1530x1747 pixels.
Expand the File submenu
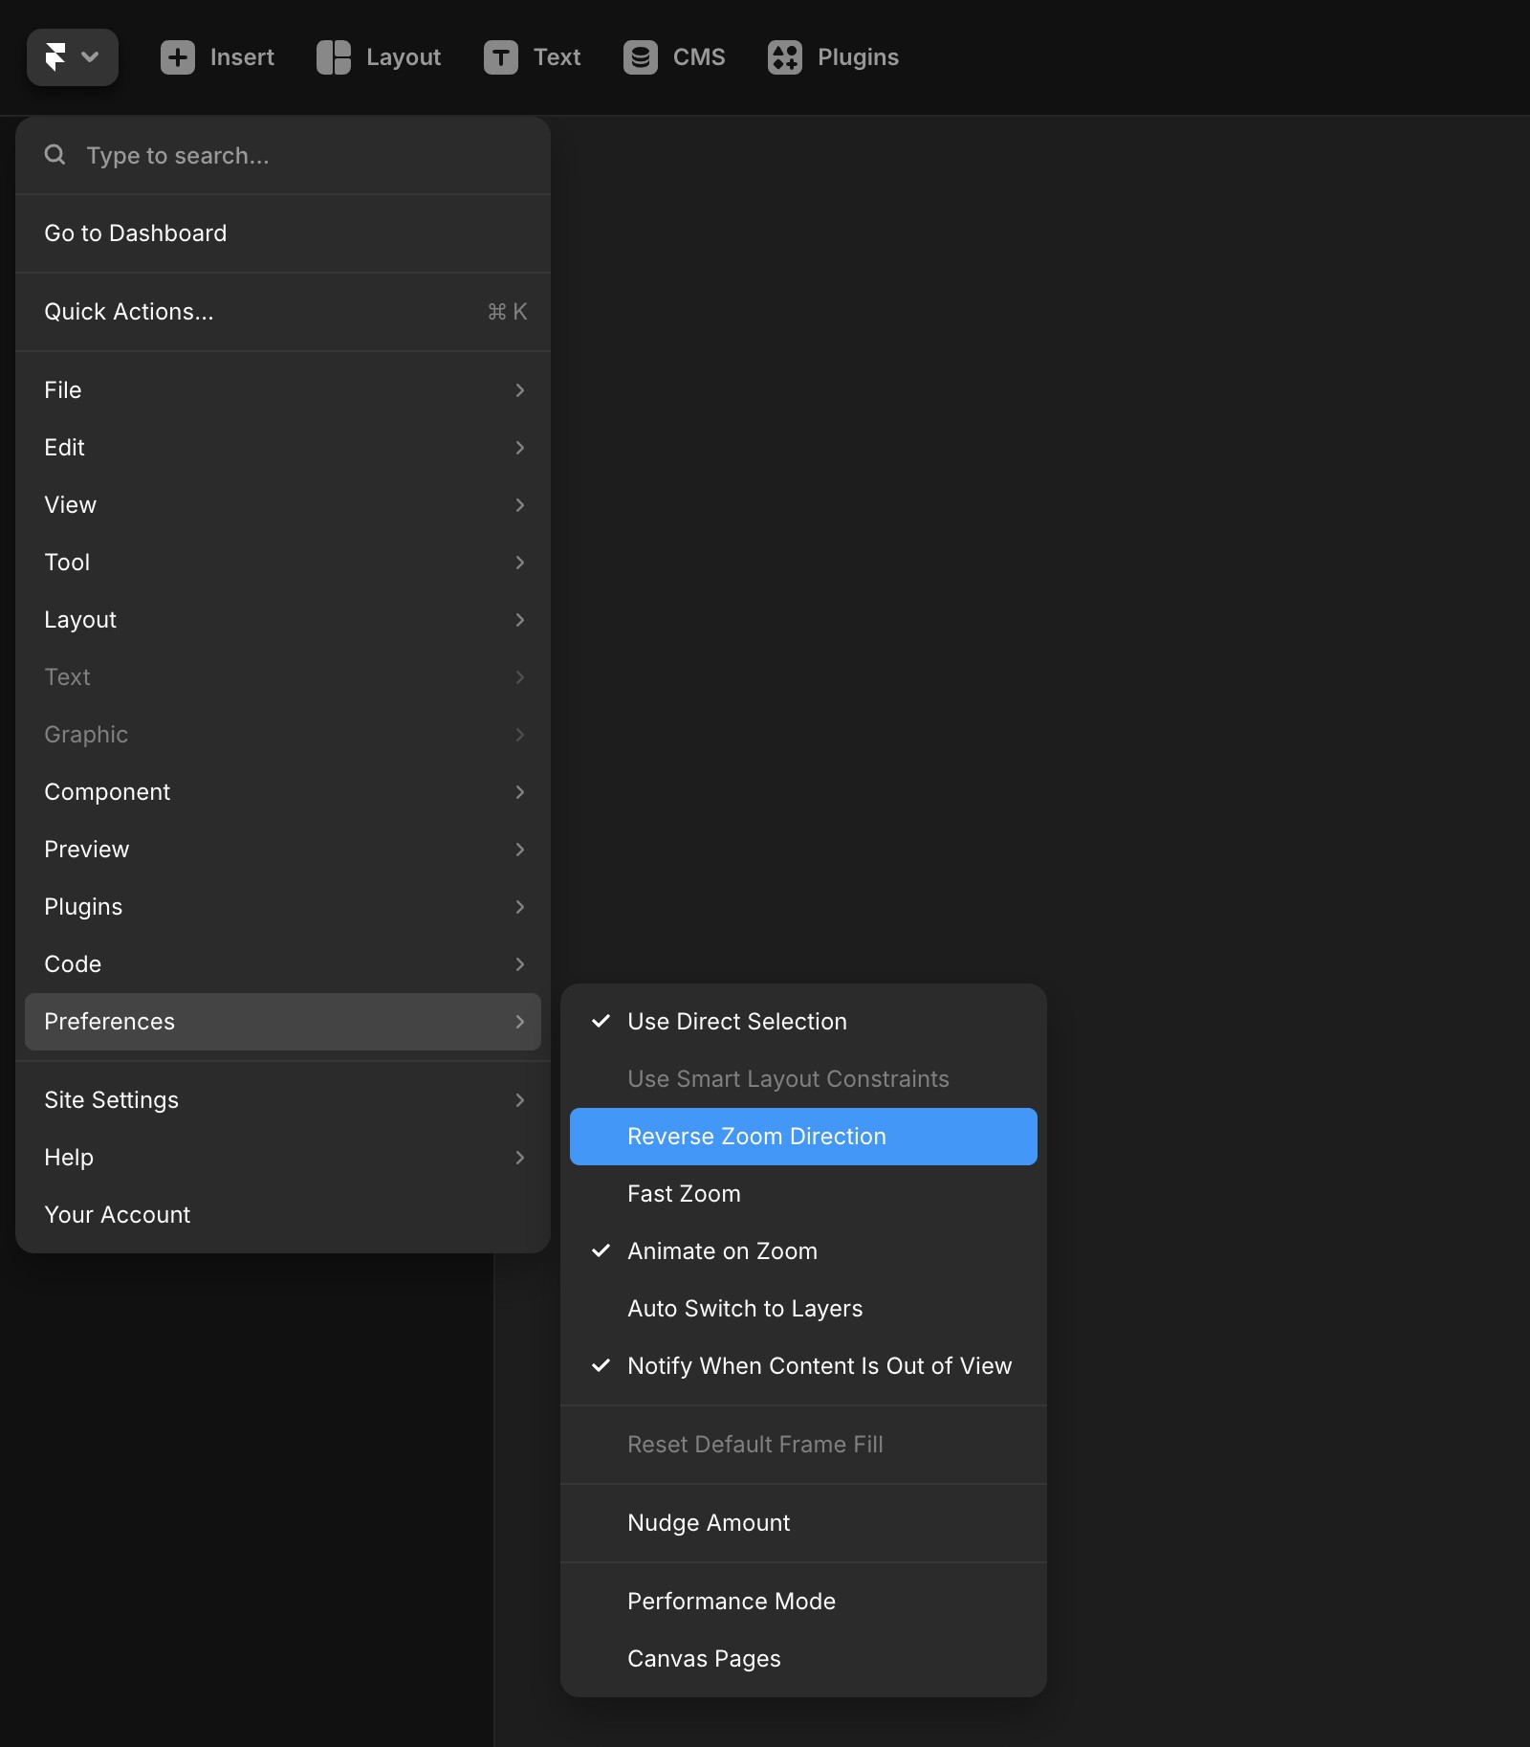tap(283, 390)
